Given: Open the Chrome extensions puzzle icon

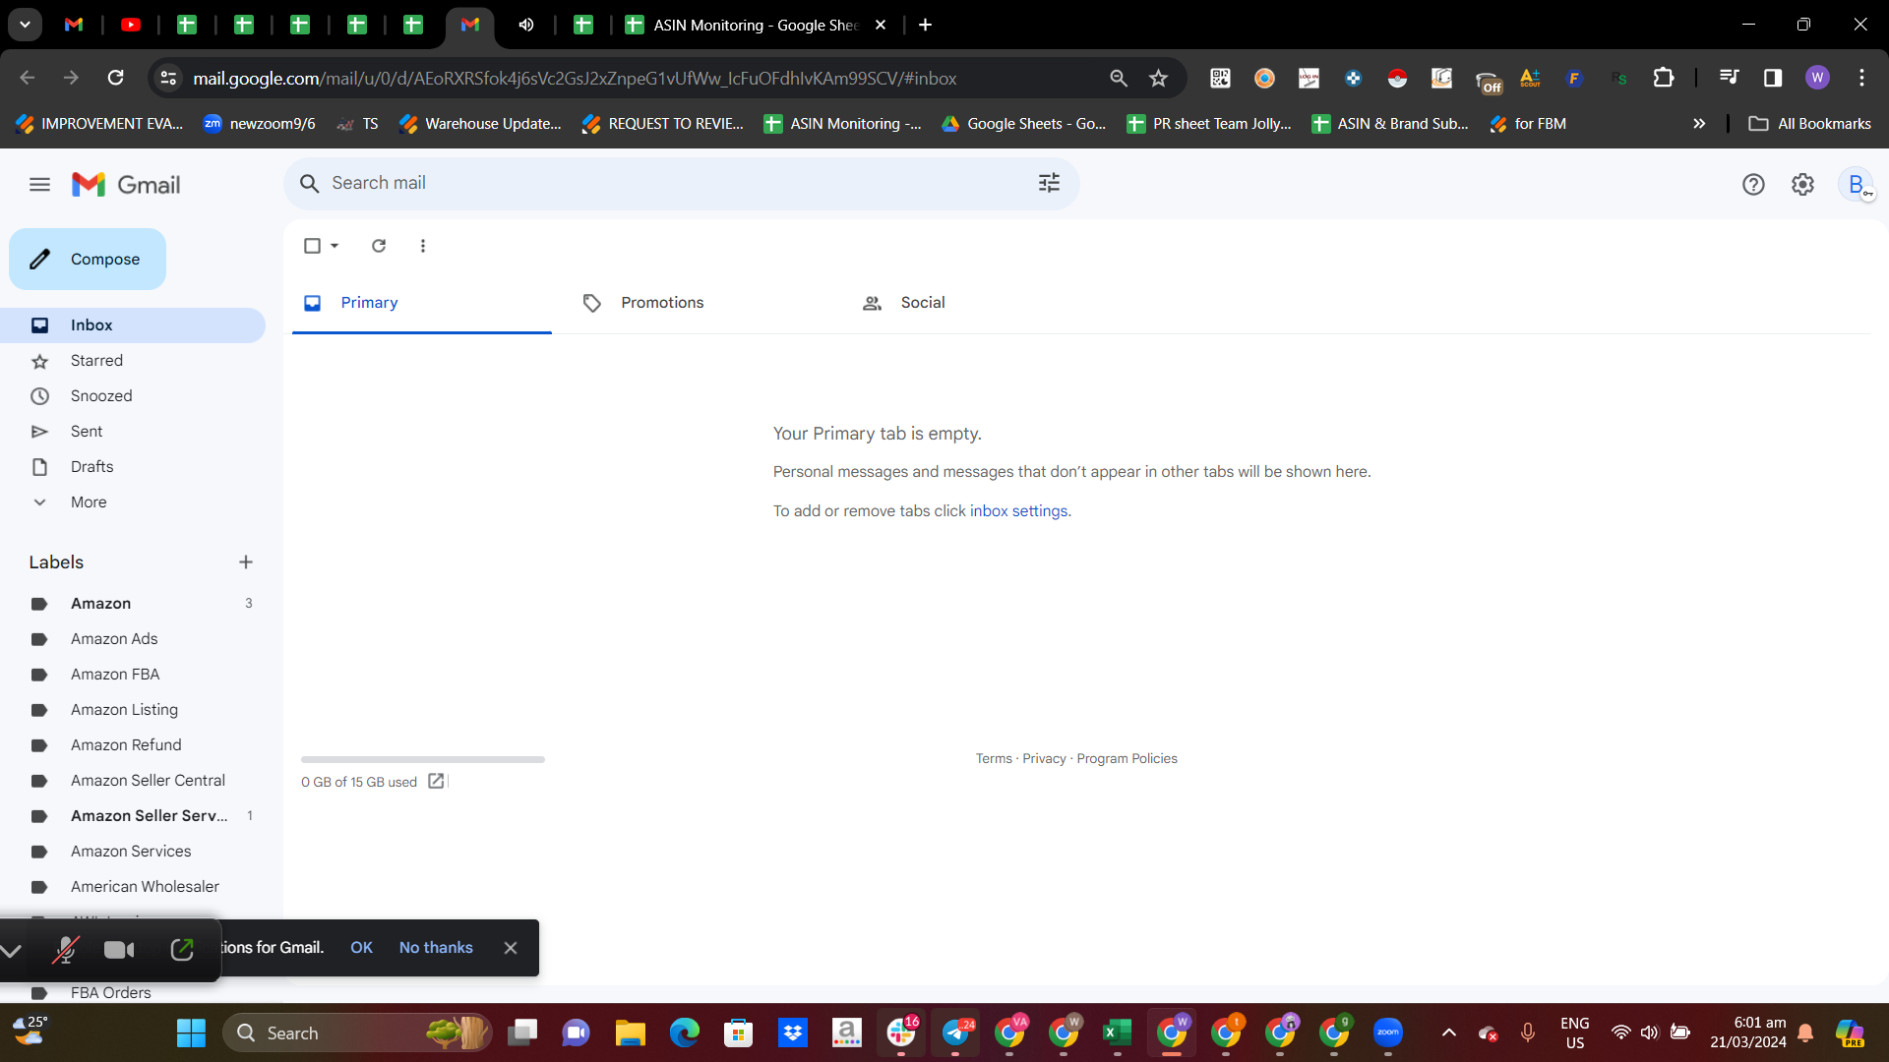Looking at the screenshot, I should click(x=1663, y=78).
